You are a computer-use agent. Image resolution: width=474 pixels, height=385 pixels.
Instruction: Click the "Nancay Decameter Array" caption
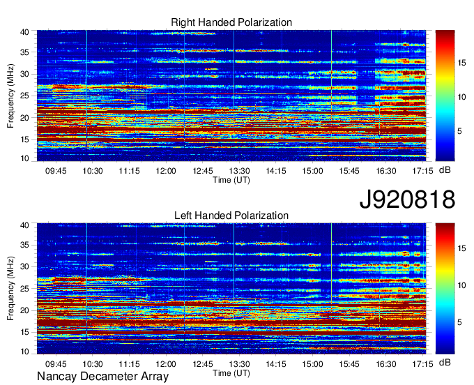pos(102,377)
